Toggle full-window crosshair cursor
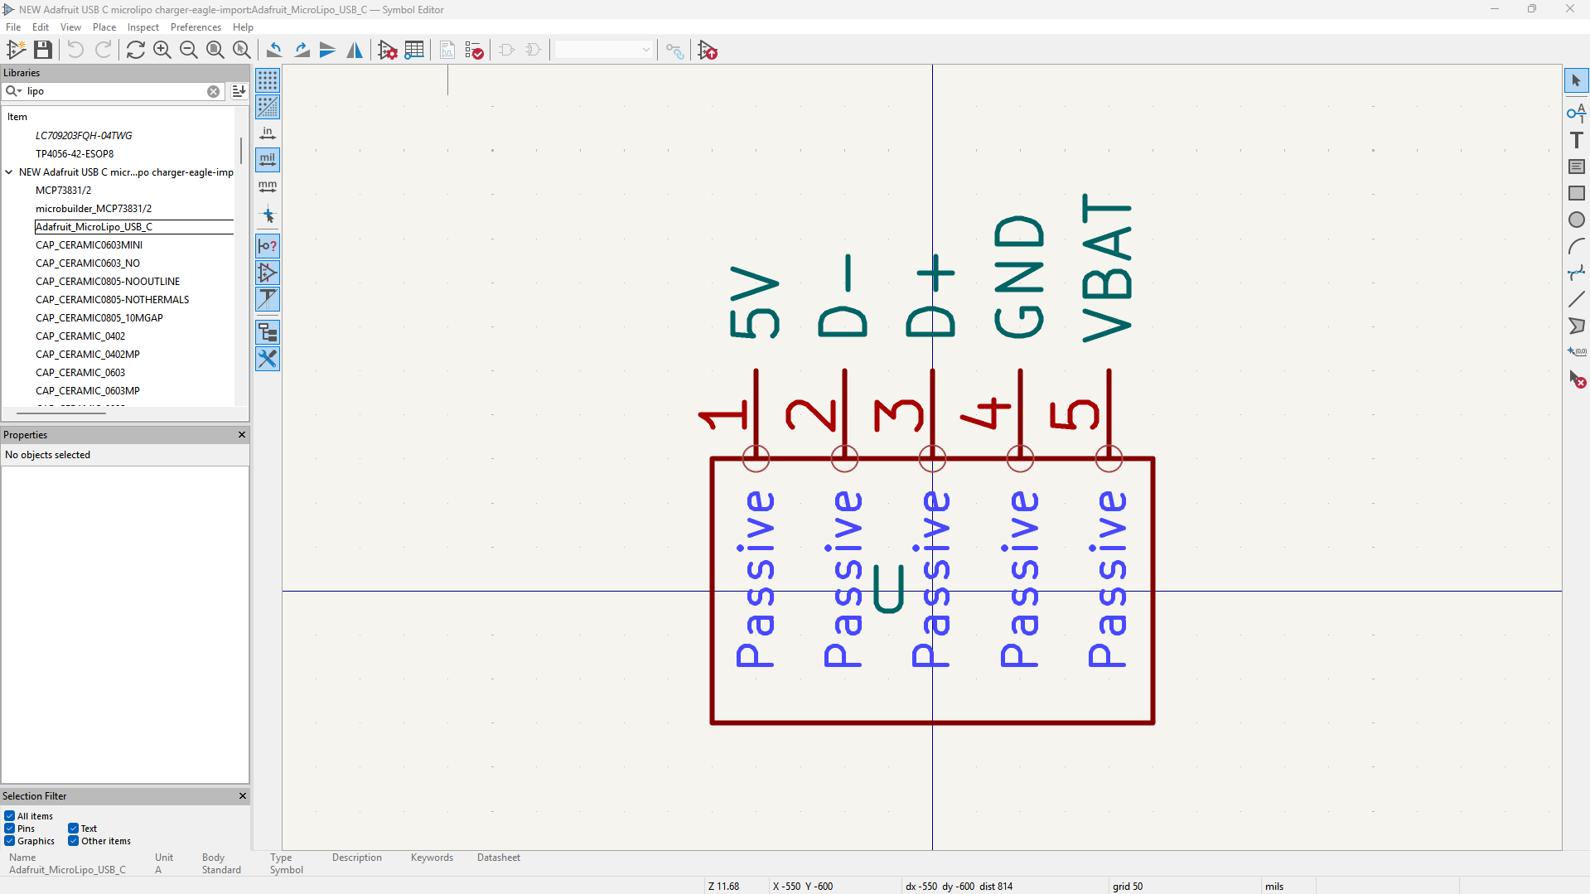Image resolution: width=1590 pixels, height=894 pixels. click(268, 215)
